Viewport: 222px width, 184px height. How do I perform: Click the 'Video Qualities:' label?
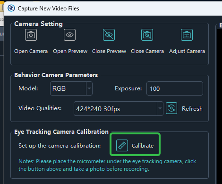pos(40,108)
